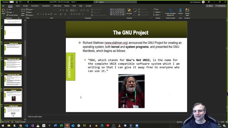Open the Comments pane
The width and height of the screenshot is (228, 128).
[220, 6]
